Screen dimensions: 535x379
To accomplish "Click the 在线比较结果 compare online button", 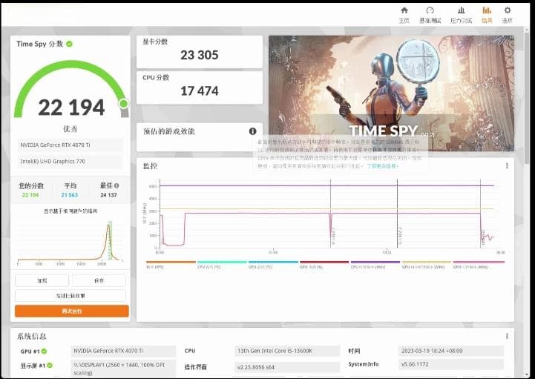I will 70,296.
